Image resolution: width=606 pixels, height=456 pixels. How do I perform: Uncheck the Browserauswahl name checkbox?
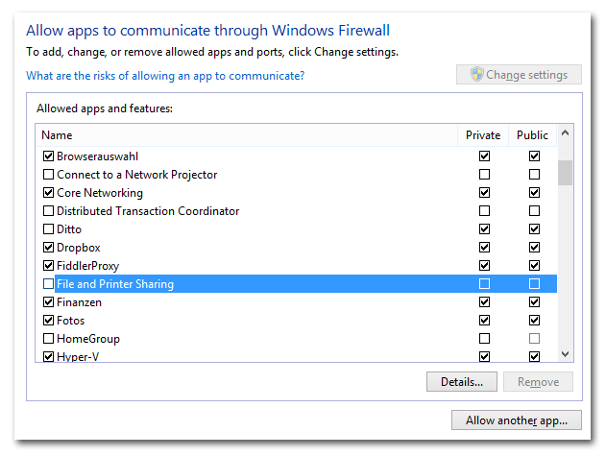(x=48, y=156)
